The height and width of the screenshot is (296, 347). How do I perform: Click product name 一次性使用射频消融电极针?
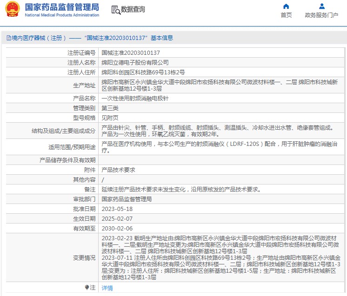pos(135,98)
